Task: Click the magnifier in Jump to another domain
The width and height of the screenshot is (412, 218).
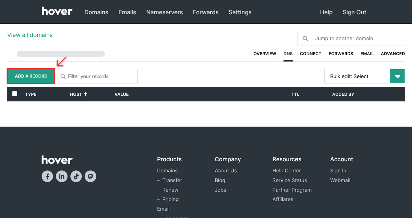Action: [305, 38]
